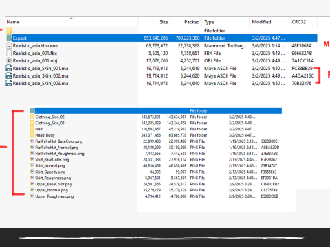This screenshot has width=330, height=247.
Task: Select the Skirt_BaseColor.png file name
Action: pyautogui.click(x=52, y=160)
